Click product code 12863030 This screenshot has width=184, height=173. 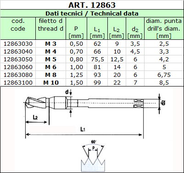pyautogui.click(x=18, y=44)
